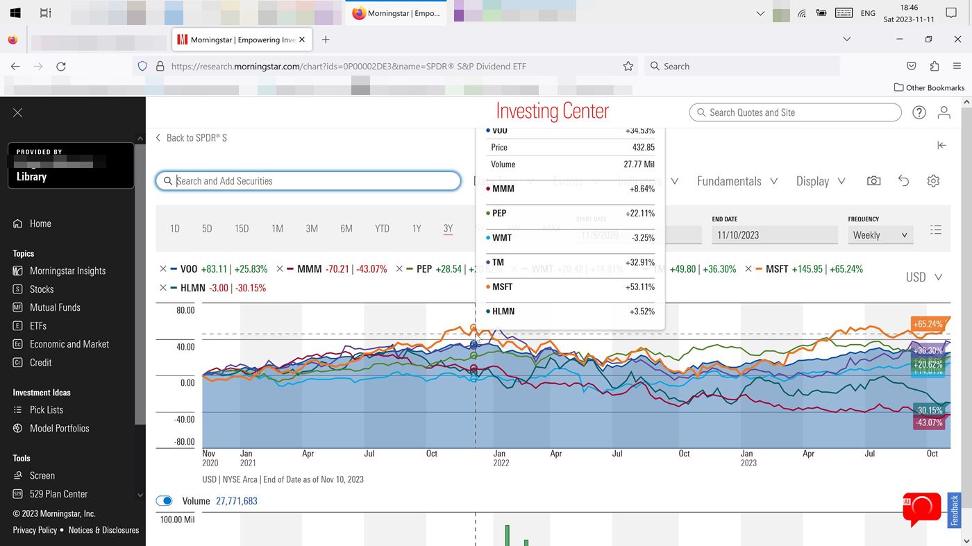Open Other Bookmarks folder
This screenshot has height=546, width=972.
click(x=929, y=87)
